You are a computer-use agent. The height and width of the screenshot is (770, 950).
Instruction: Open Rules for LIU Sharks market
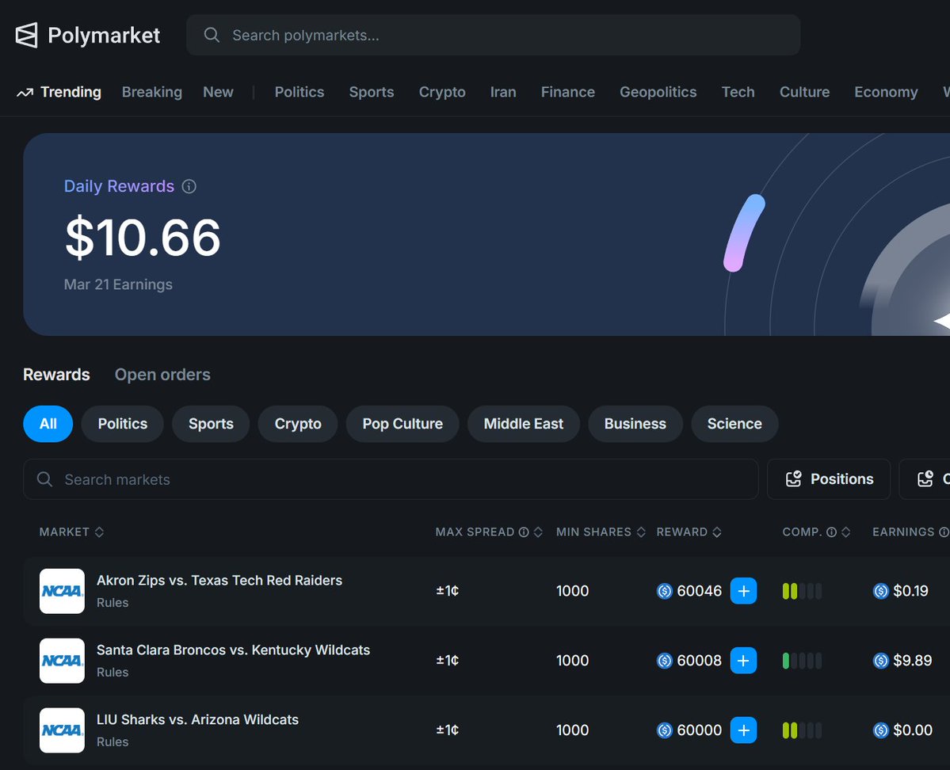[x=113, y=742]
